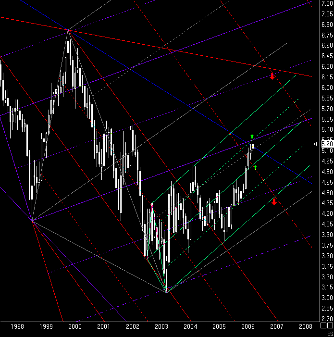Click the 2005 year label
The image size is (334, 337).
tap(219, 327)
